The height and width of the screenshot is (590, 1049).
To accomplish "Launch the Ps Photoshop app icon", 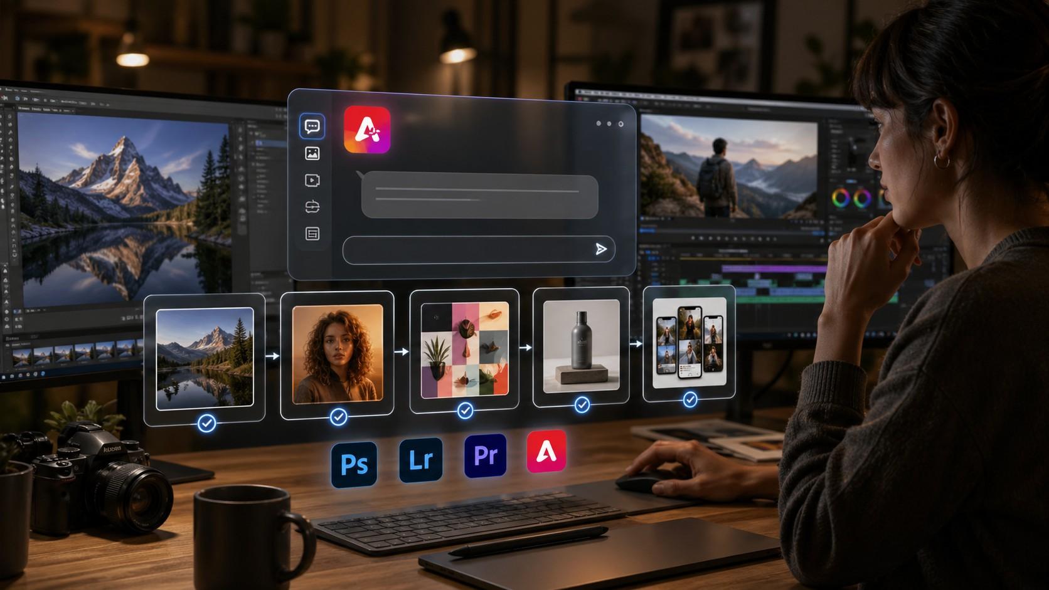I will [x=354, y=464].
